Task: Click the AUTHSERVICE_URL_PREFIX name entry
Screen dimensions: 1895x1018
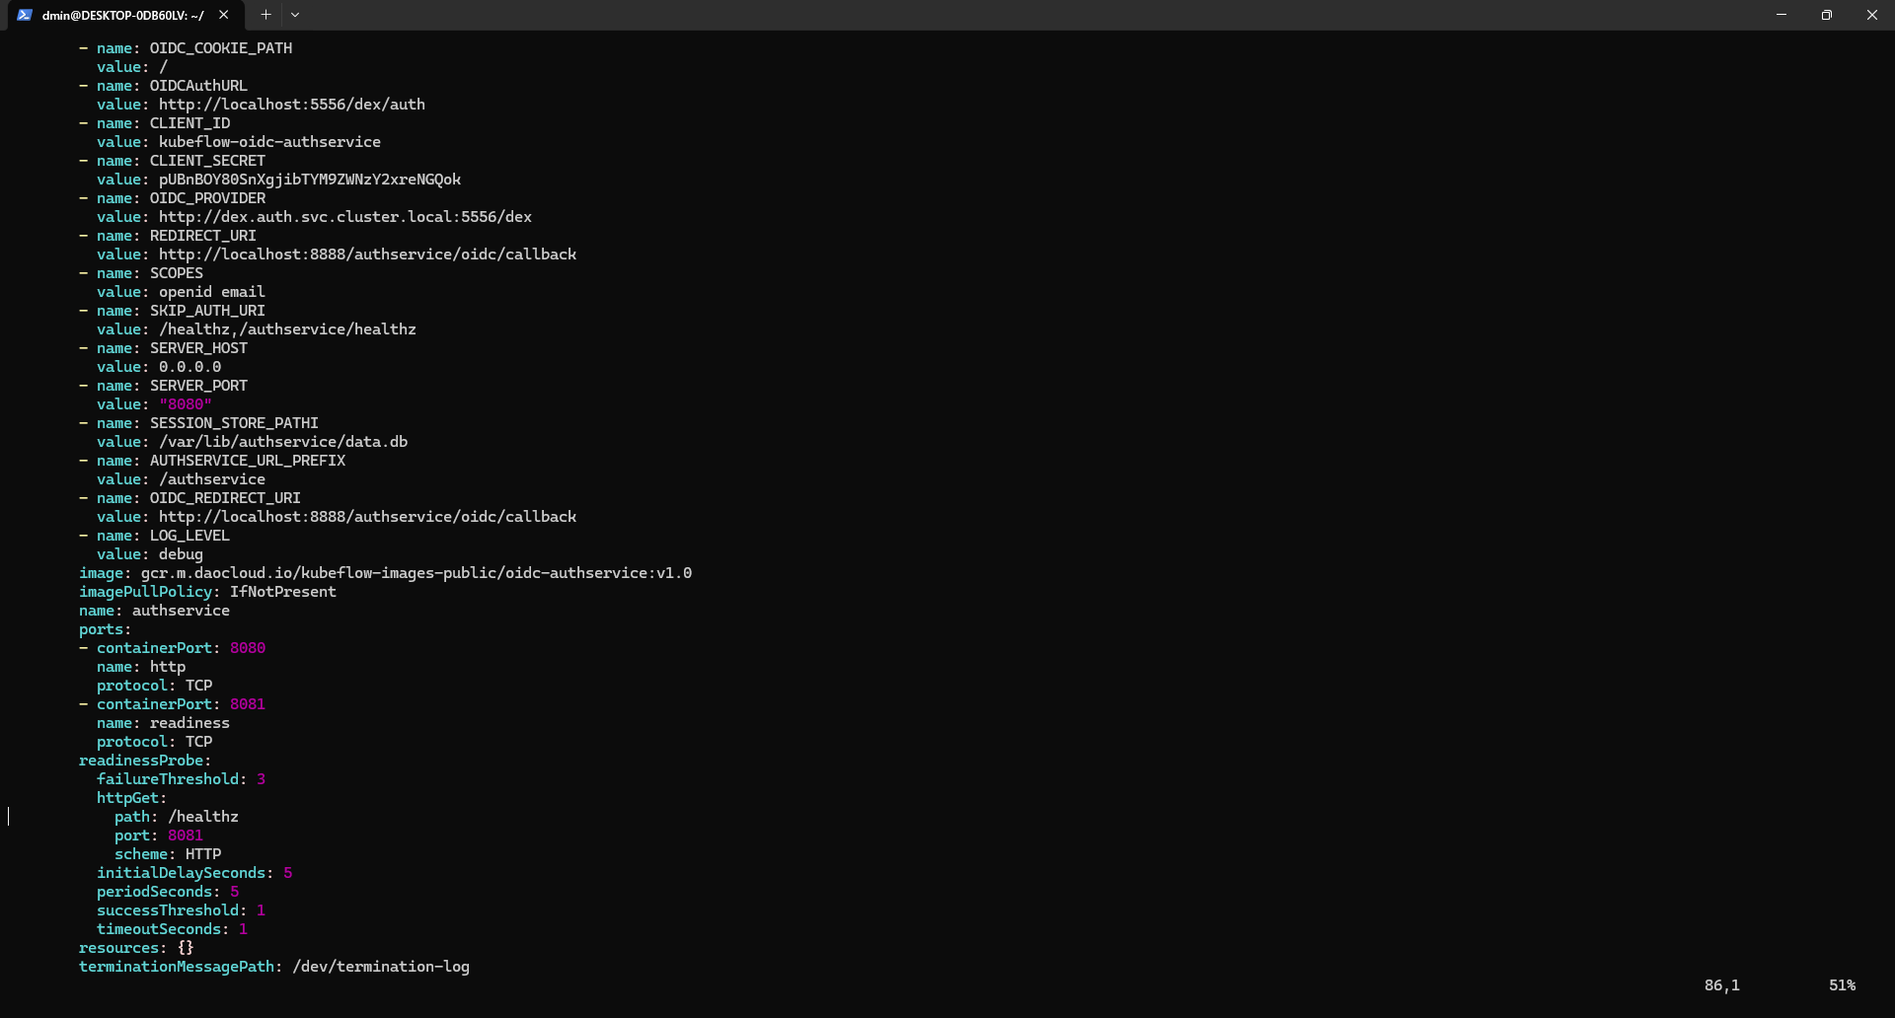Action: click(248, 461)
